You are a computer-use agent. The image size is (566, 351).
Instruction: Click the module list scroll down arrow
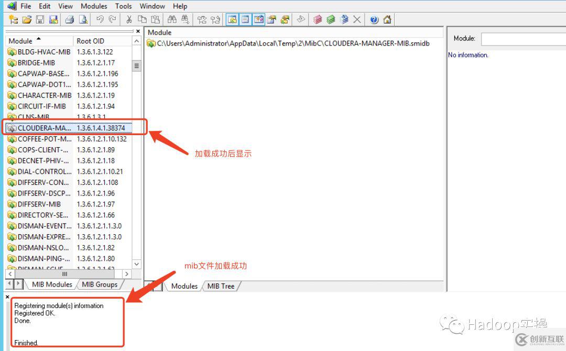(x=137, y=265)
